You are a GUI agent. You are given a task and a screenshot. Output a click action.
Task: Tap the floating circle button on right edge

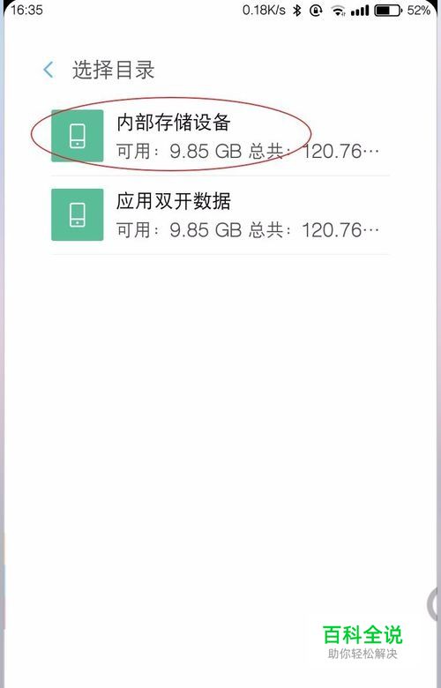pyautogui.click(x=434, y=604)
